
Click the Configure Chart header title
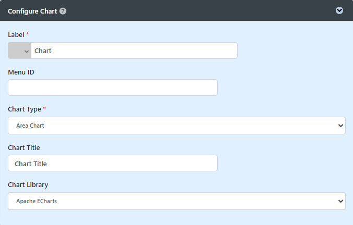pos(32,10)
